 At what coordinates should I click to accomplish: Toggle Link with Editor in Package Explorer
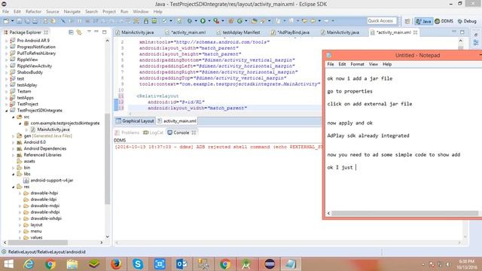pos(79,32)
